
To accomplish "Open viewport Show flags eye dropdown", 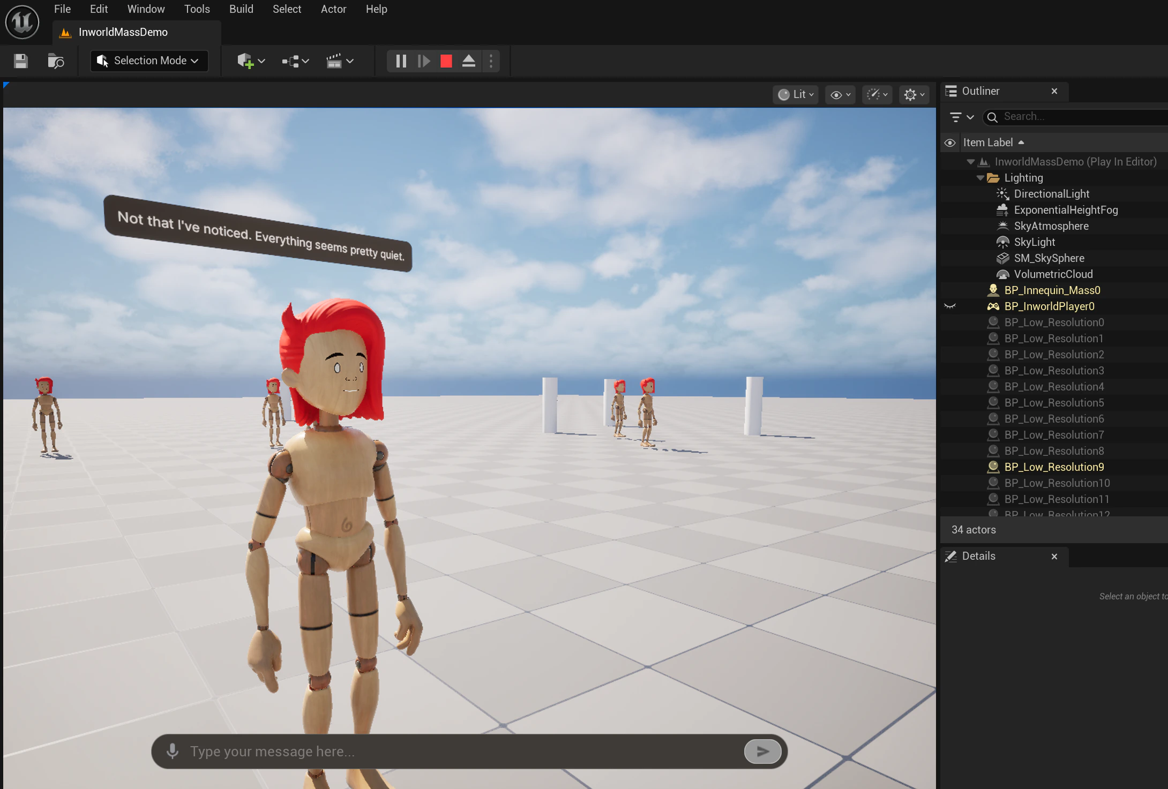I will 840,95.
